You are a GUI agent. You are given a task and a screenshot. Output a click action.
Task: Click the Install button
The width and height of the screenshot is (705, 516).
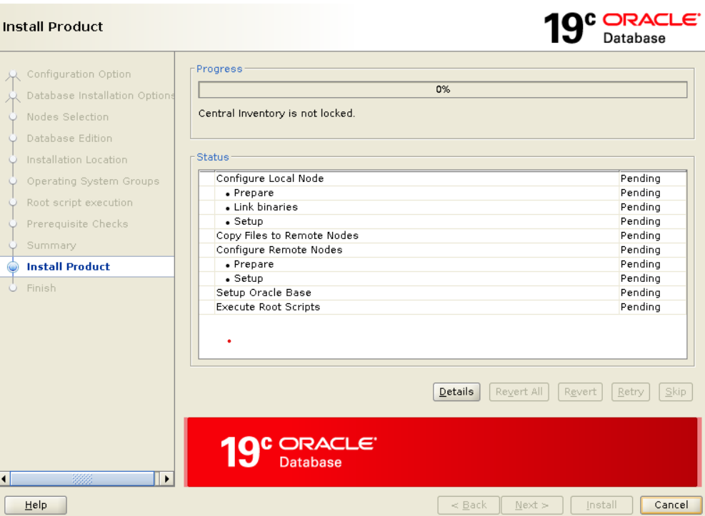coord(601,505)
